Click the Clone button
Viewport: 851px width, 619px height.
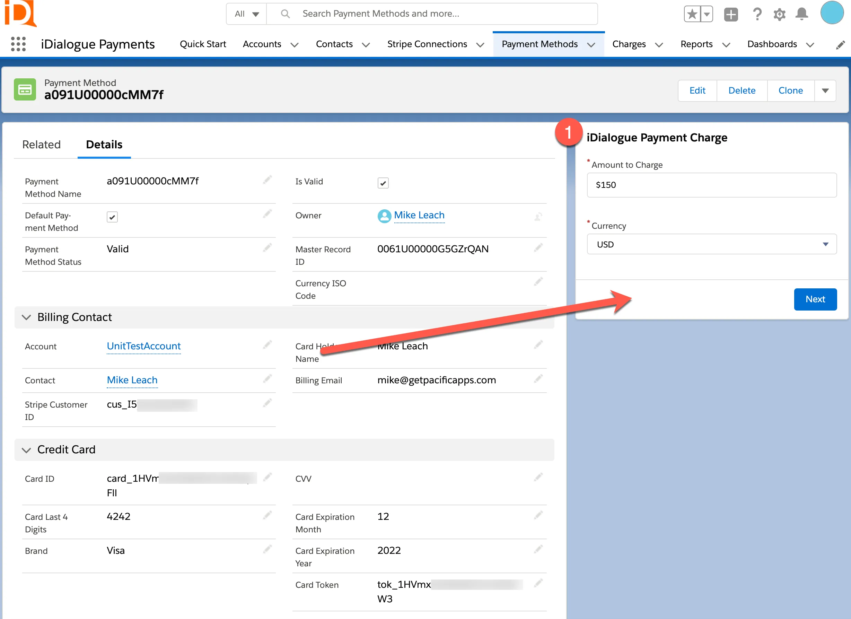point(791,90)
